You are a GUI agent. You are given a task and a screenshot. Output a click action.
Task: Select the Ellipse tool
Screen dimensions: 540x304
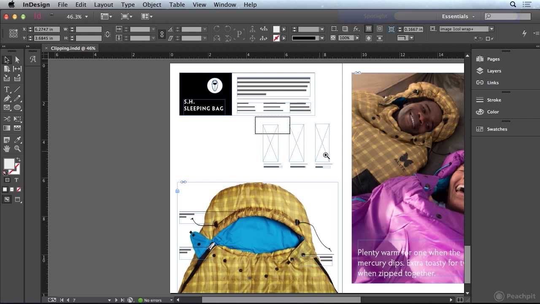[17, 107]
